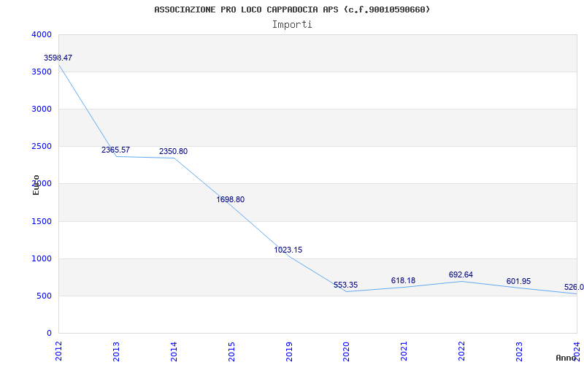Select the 1023.15 data label
Viewport: 584px width, 365px height.
click(288, 250)
